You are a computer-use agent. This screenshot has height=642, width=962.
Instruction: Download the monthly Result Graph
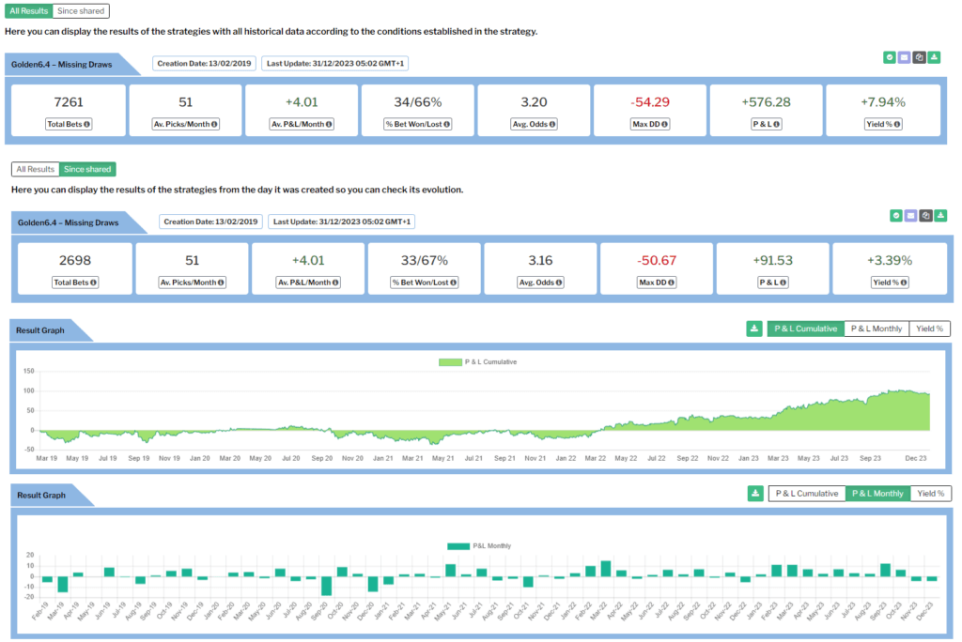coord(753,493)
